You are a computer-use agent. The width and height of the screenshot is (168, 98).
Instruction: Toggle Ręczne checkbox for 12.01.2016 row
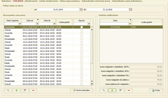click(82, 42)
